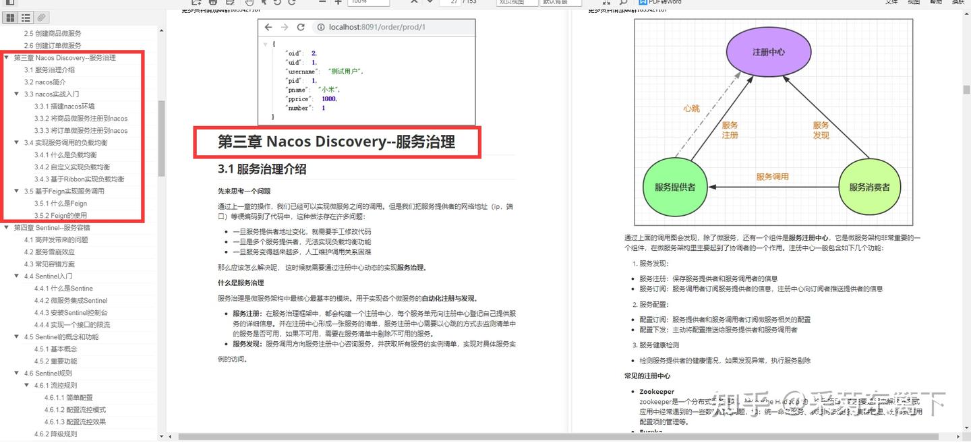The height and width of the screenshot is (443, 971).
Task: Click the 先来思考一个问题 subheading
Action: click(244, 191)
